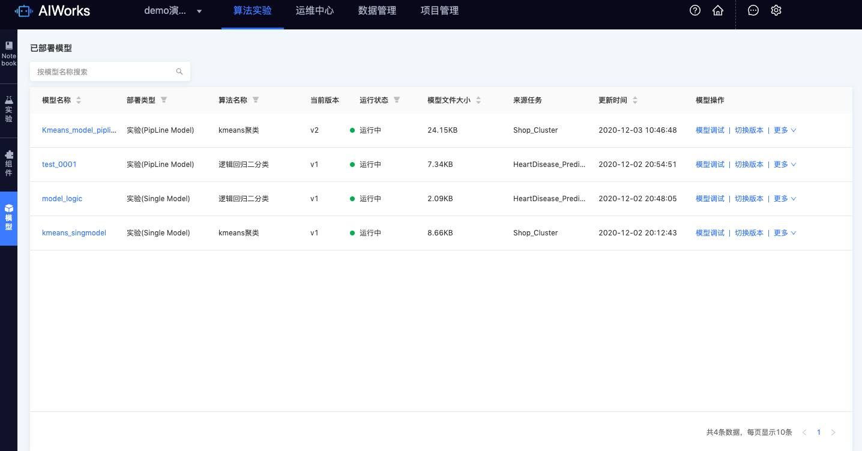Click 来源任务 column header
This screenshot has width=862, height=451.
pyautogui.click(x=528, y=100)
